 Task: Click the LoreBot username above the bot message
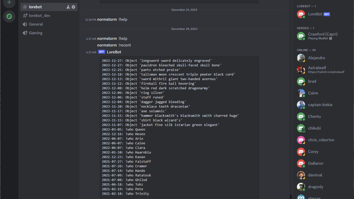pos(114,52)
